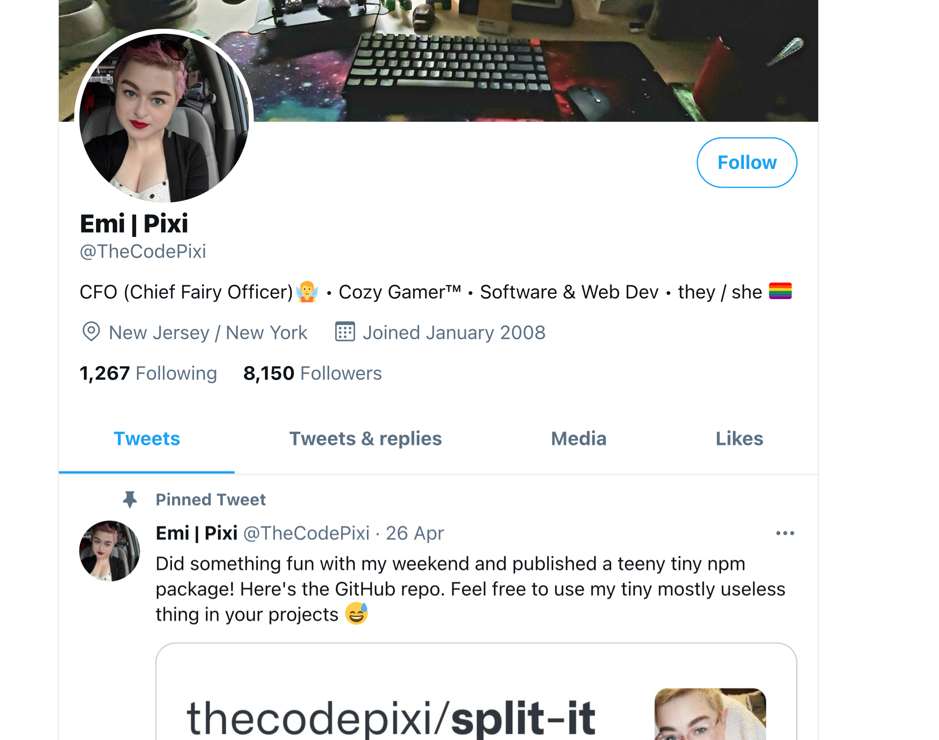
Task: Click the Follow button
Action: tap(746, 162)
